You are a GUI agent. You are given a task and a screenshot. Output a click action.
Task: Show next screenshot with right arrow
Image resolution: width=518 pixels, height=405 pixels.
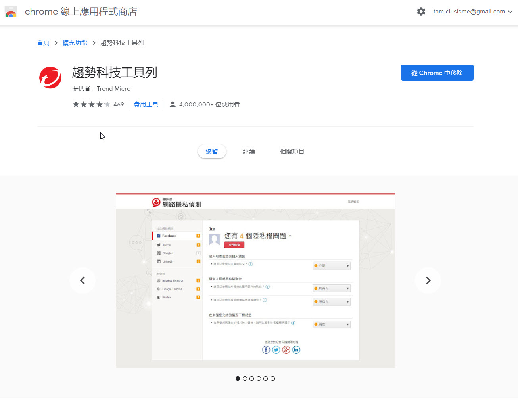(x=428, y=280)
